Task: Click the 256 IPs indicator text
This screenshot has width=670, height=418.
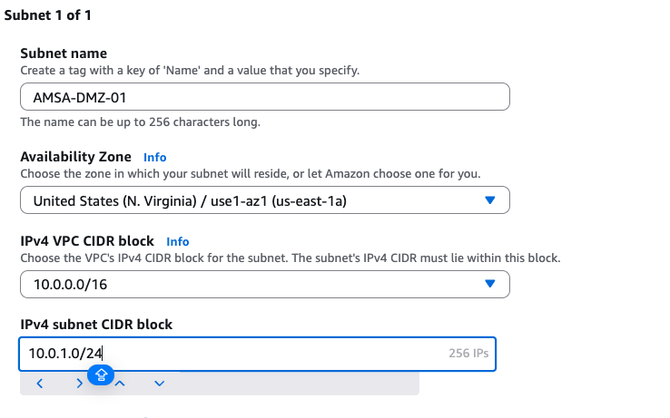Action: (x=469, y=354)
